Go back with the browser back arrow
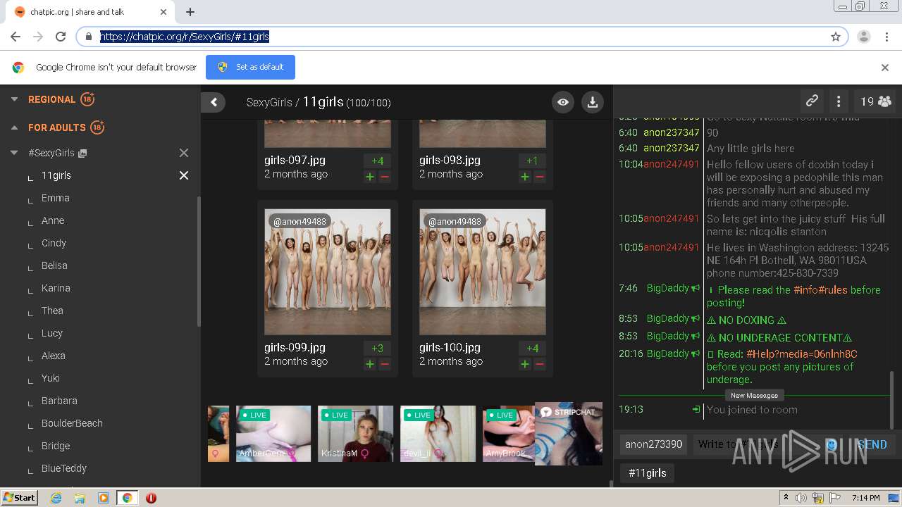902x507 pixels. [16, 37]
